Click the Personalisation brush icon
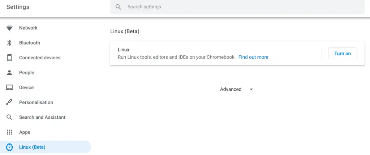 click(9, 102)
